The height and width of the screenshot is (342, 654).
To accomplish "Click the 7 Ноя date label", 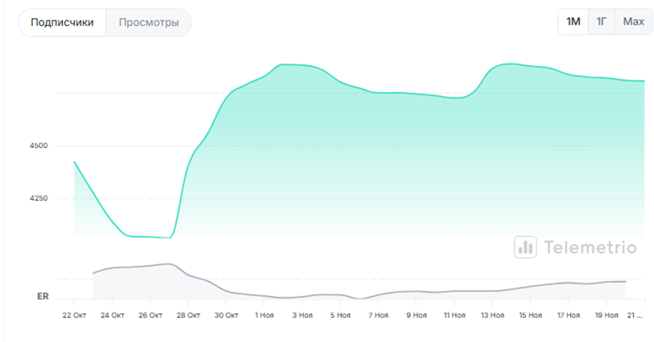I will (377, 315).
